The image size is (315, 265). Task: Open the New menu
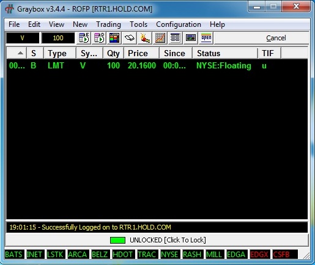80,24
